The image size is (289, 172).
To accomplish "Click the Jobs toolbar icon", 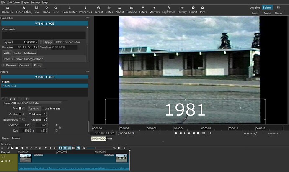I will (x=202, y=10).
